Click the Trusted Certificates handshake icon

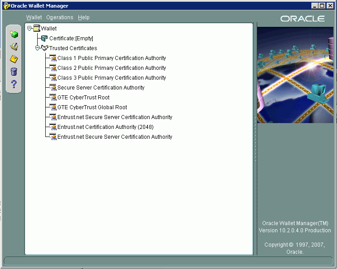pyautogui.click(x=45, y=48)
